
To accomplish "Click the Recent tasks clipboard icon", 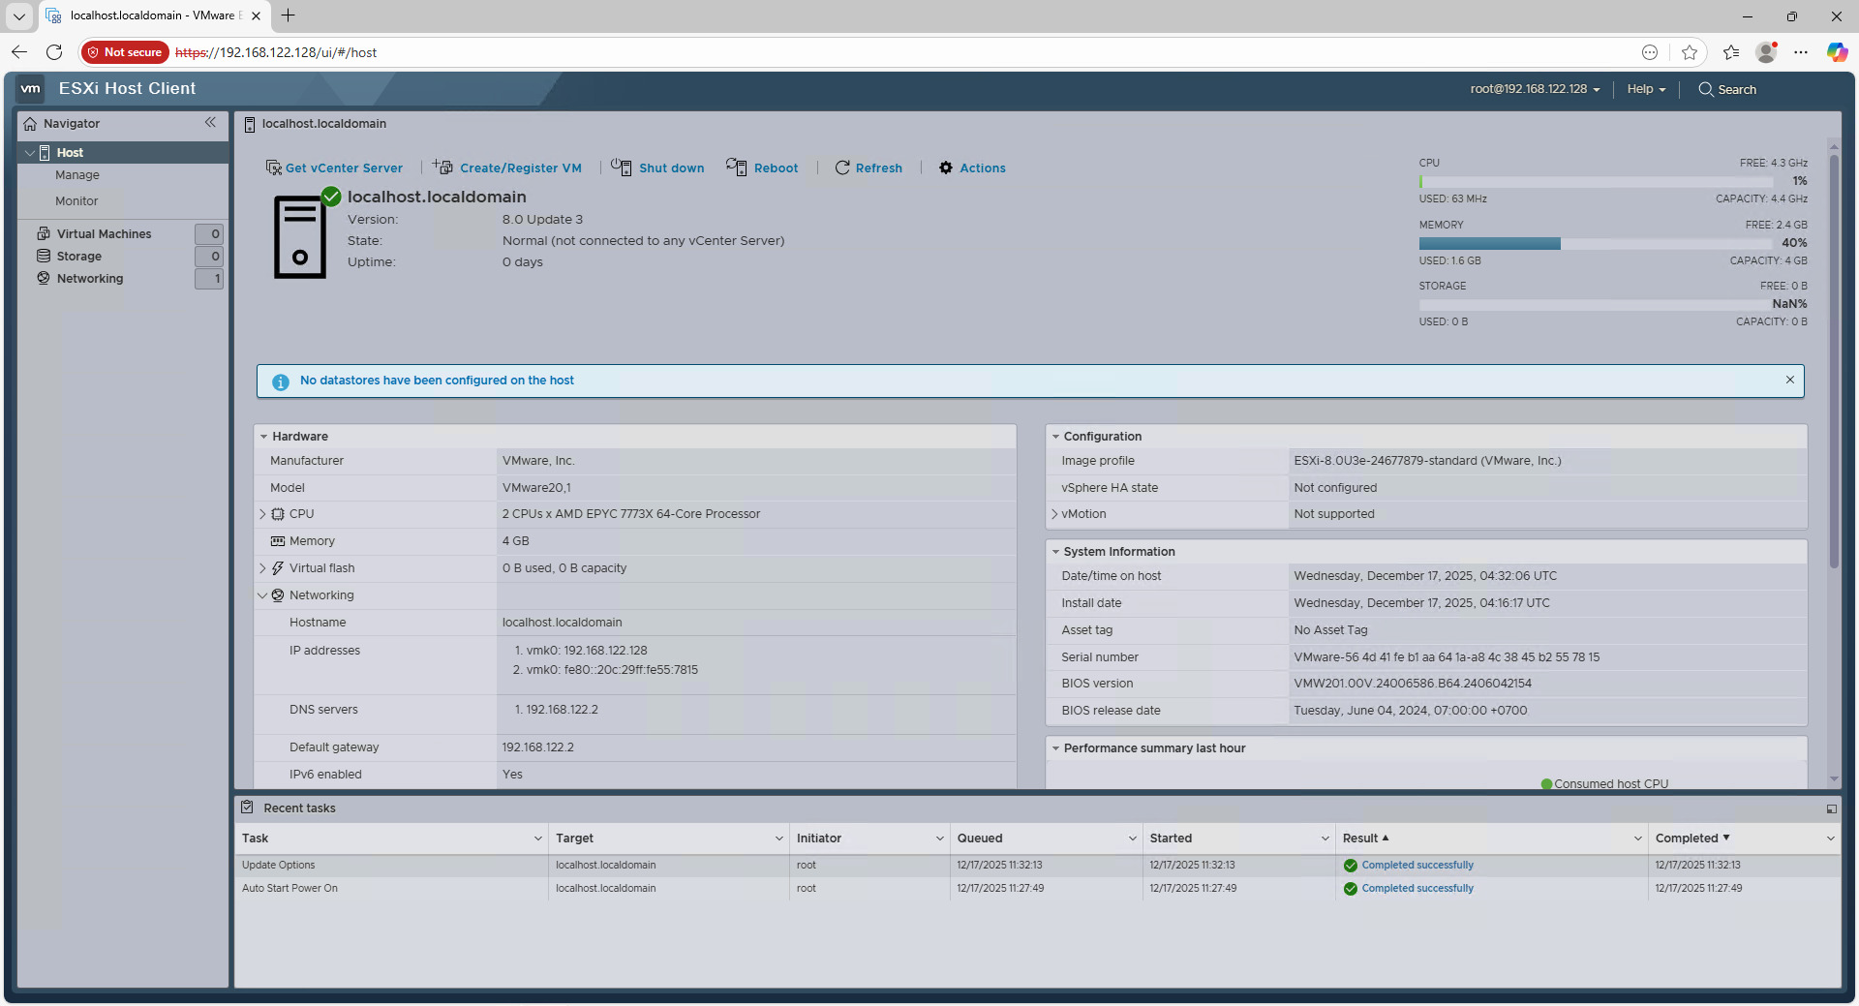I will (x=247, y=808).
